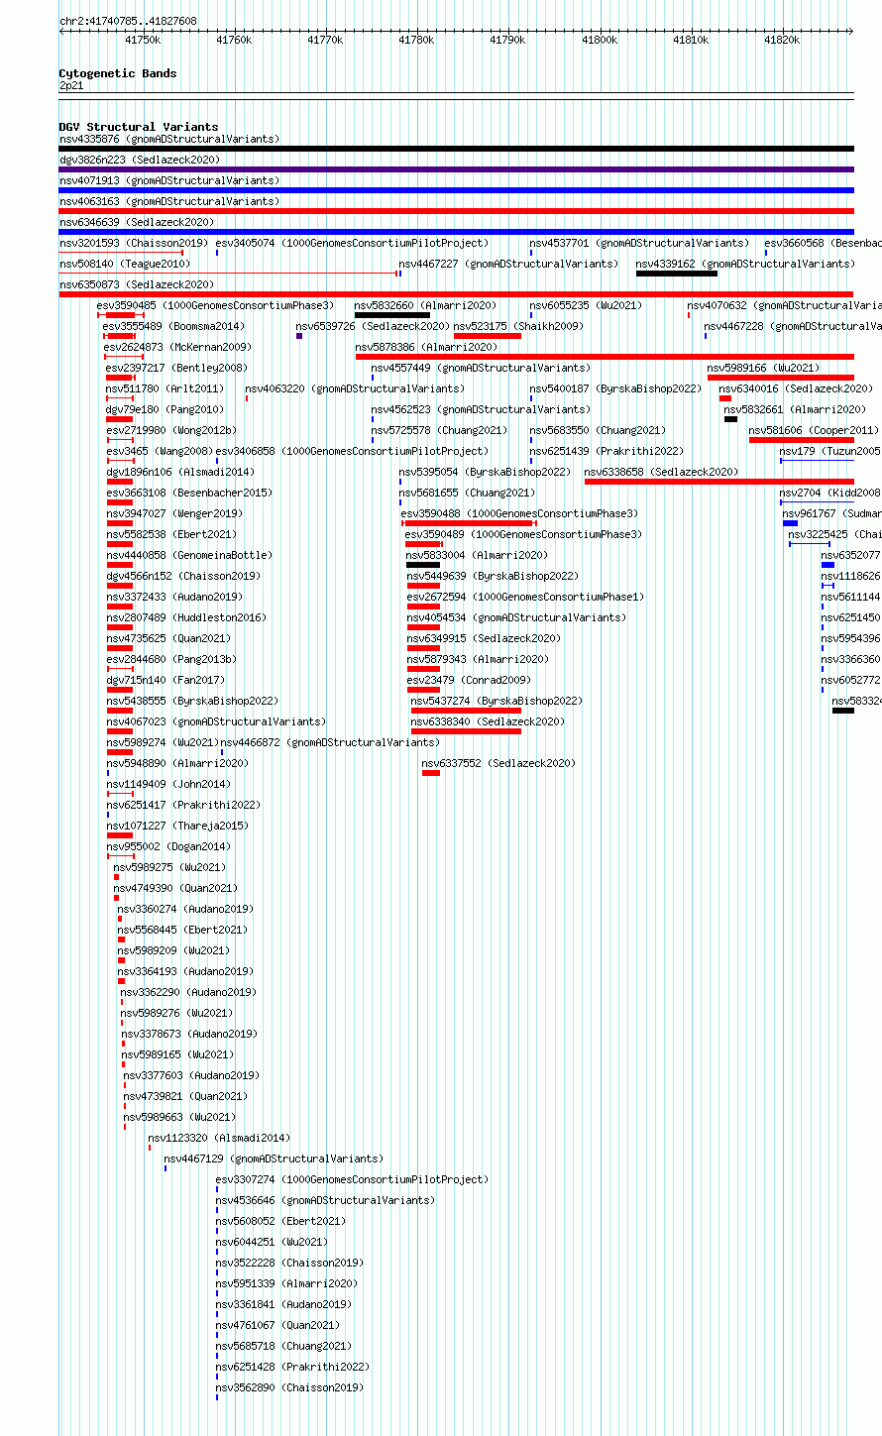Select variant nsv1071227 (Thareja2015)
Screen dimensions: 882x1436
(177, 826)
